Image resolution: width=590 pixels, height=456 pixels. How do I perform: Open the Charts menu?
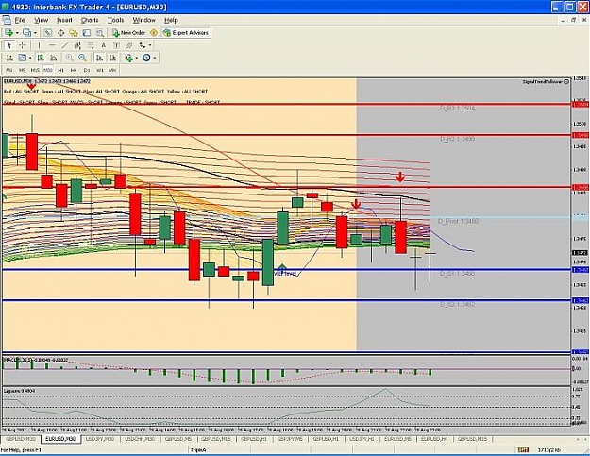click(90, 20)
